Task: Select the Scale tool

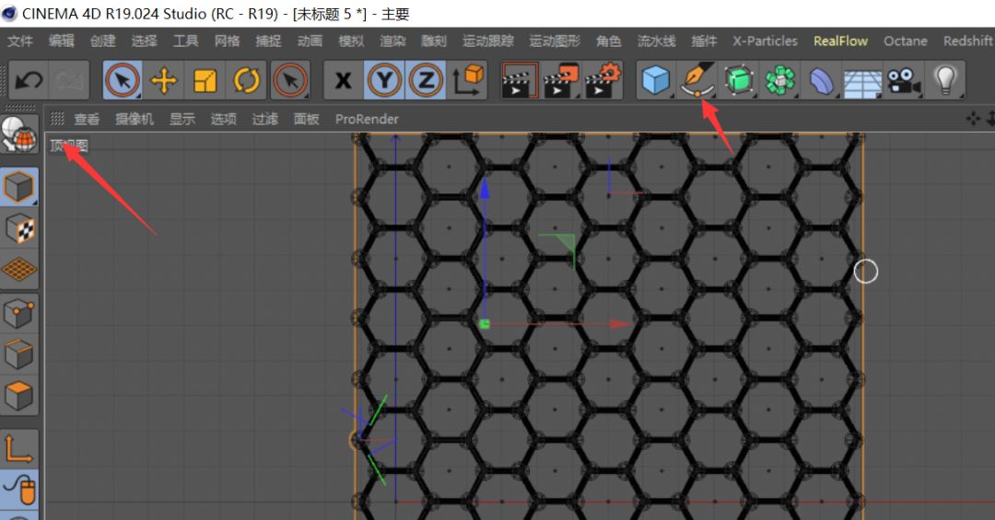Action: 205,81
